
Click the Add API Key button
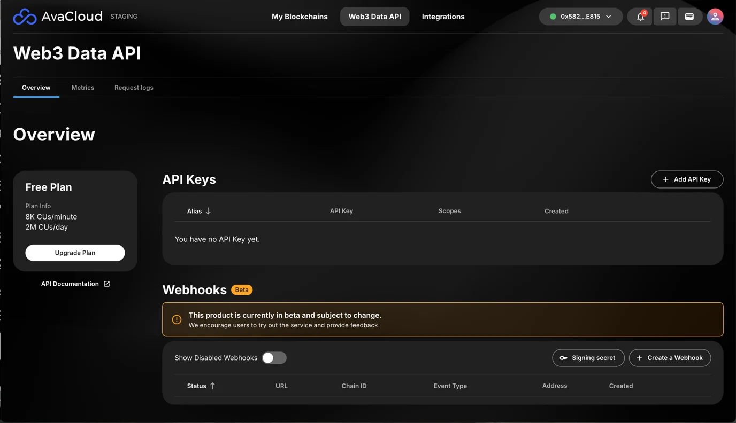click(x=687, y=179)
